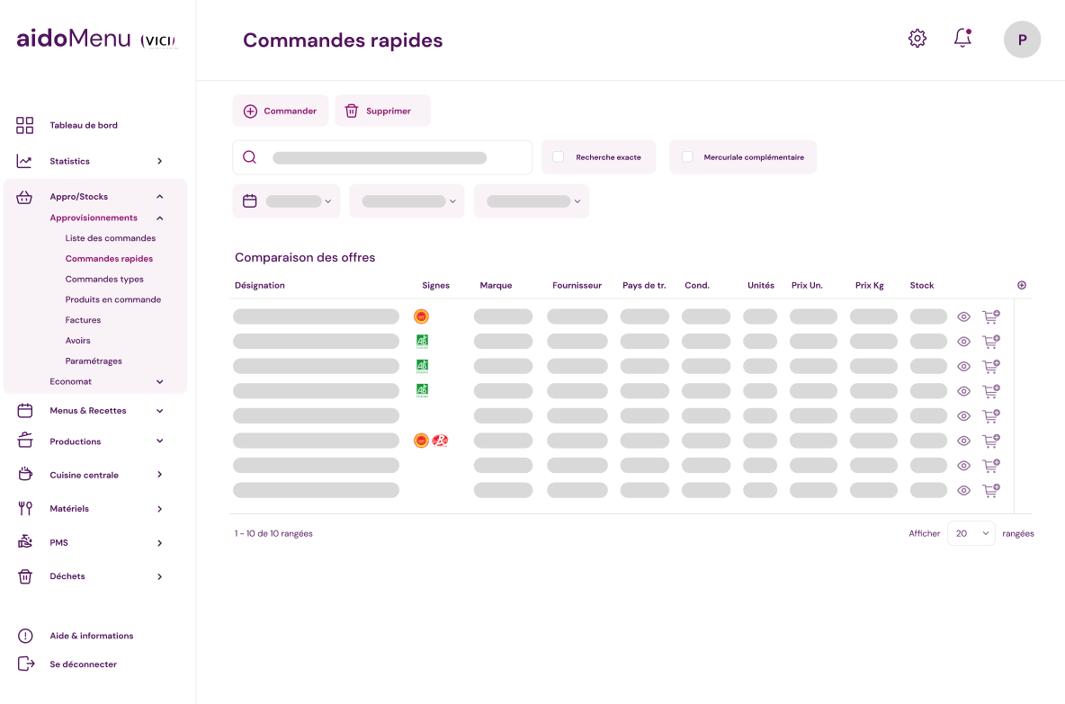Screen dimensions: 1065x704
Task: Open notifications bell icon
Action: coord(962,39)
